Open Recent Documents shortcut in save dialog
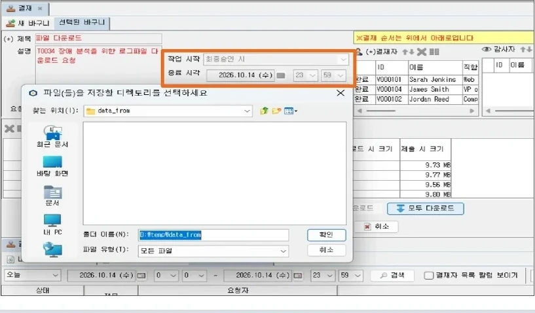The image size is (535, 313). tap(52, 137)
